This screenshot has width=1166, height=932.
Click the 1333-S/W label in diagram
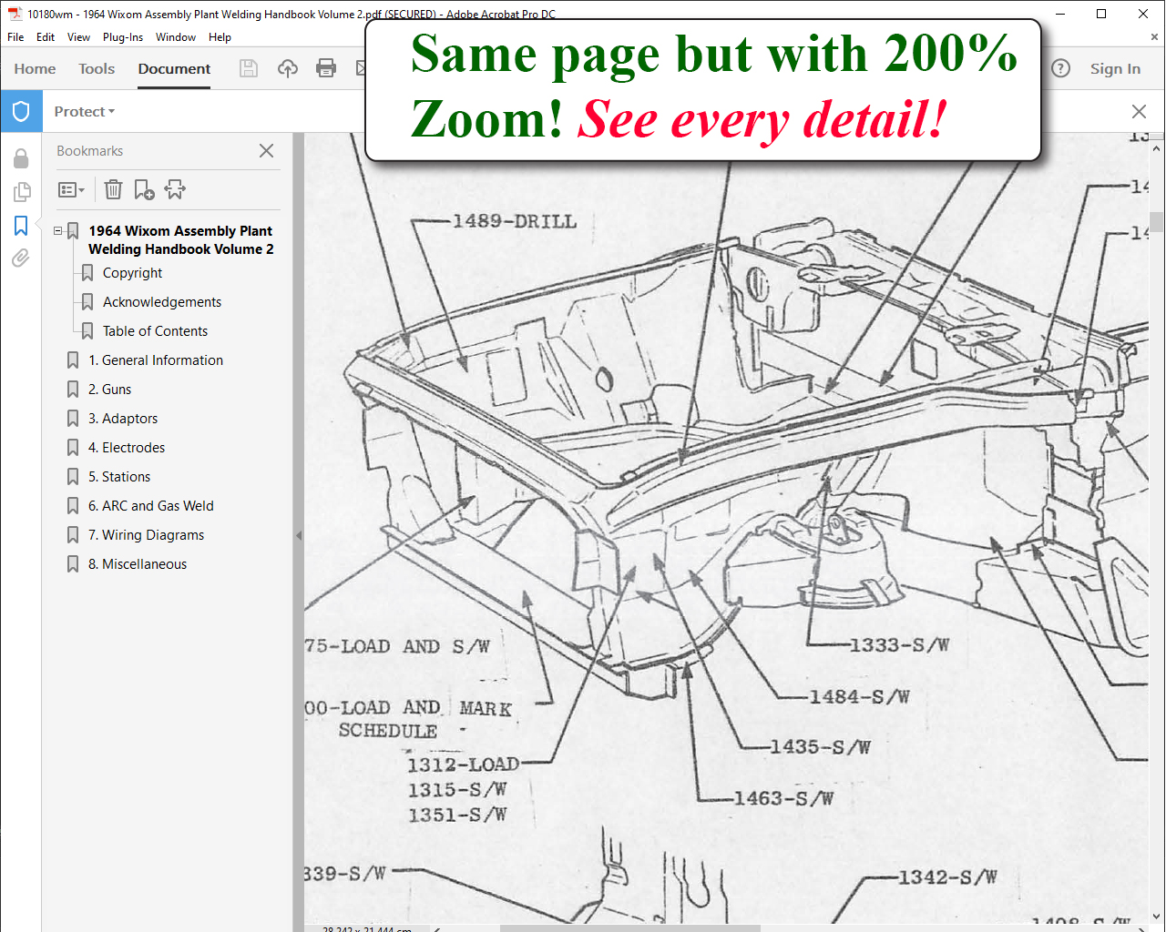(900, 644)
